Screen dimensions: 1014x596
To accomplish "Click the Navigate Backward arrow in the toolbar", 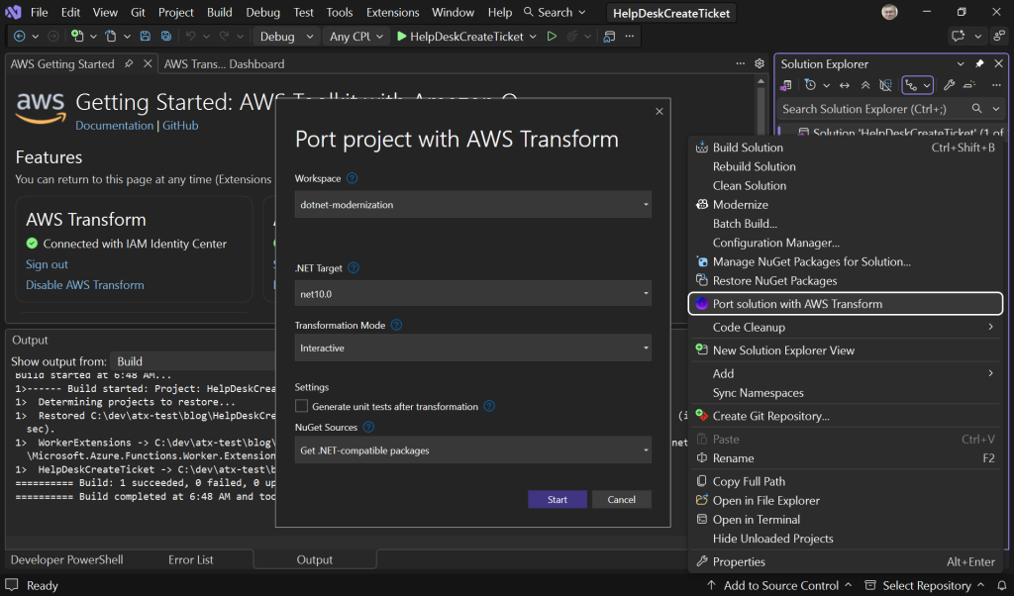I will (x=20, y=37).
